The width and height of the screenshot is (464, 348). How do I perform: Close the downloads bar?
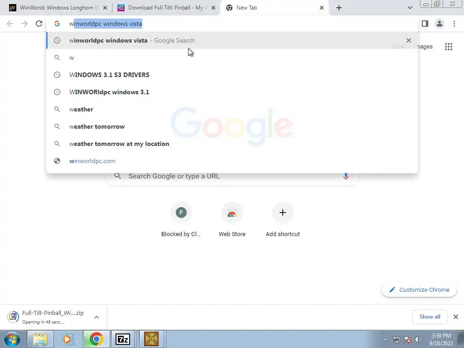point(456,317)
